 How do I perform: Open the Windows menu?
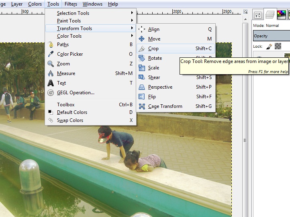[x=92, y=4]
